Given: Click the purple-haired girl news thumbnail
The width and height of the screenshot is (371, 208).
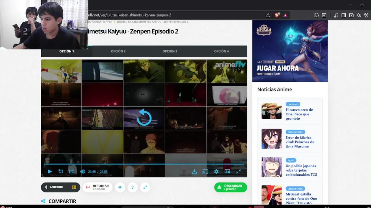Looking at the screenshot, I should pos(271,167).
